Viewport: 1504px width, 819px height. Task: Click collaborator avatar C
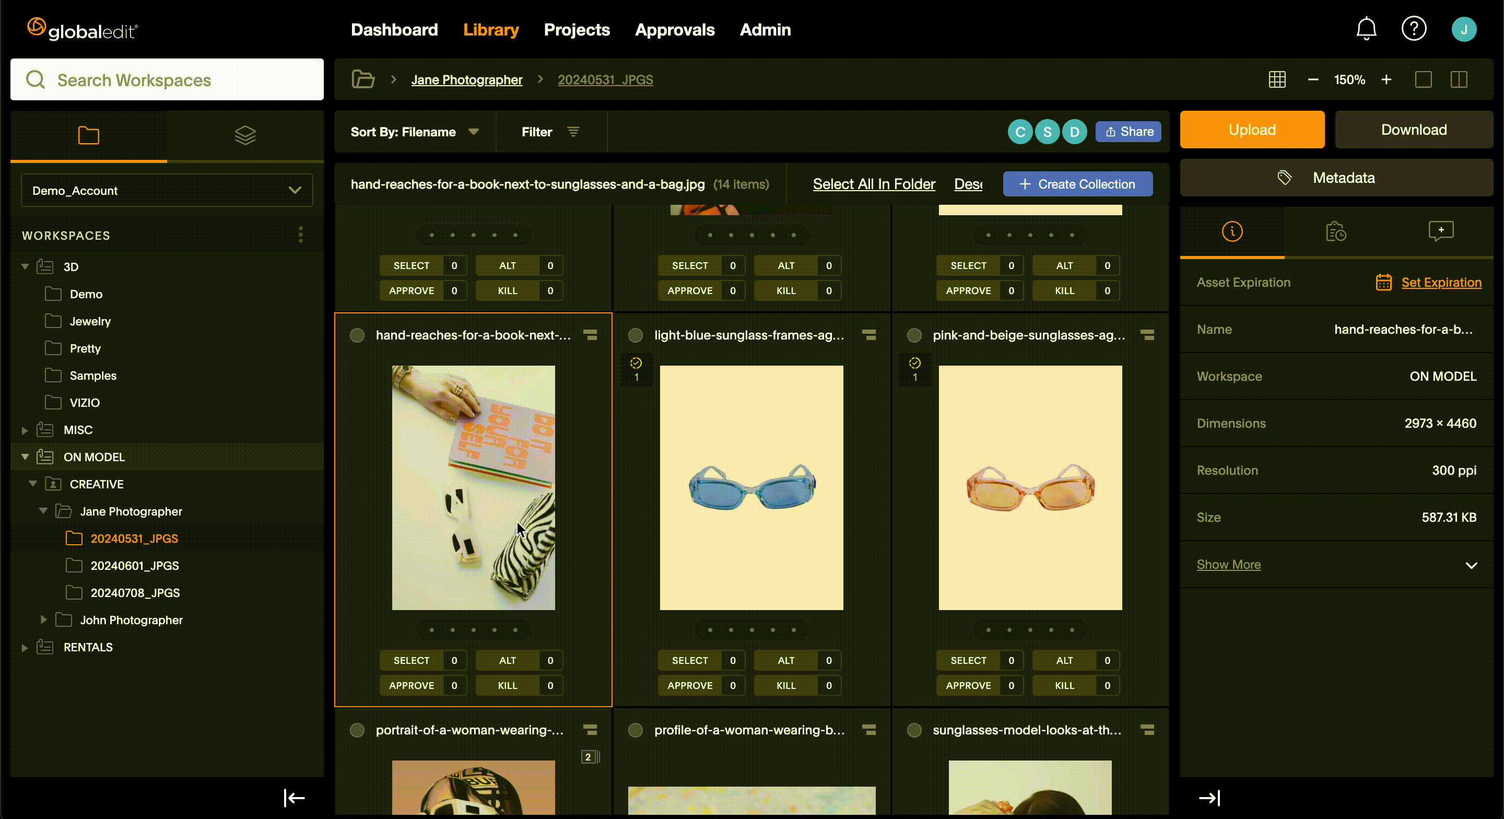coord(1020,132)
